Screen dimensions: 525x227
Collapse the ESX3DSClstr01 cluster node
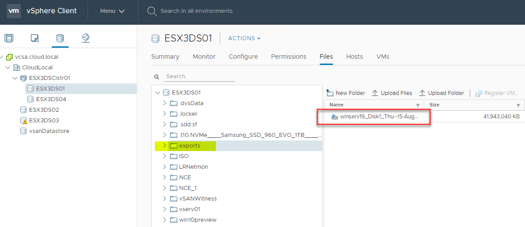pos(15,78)
